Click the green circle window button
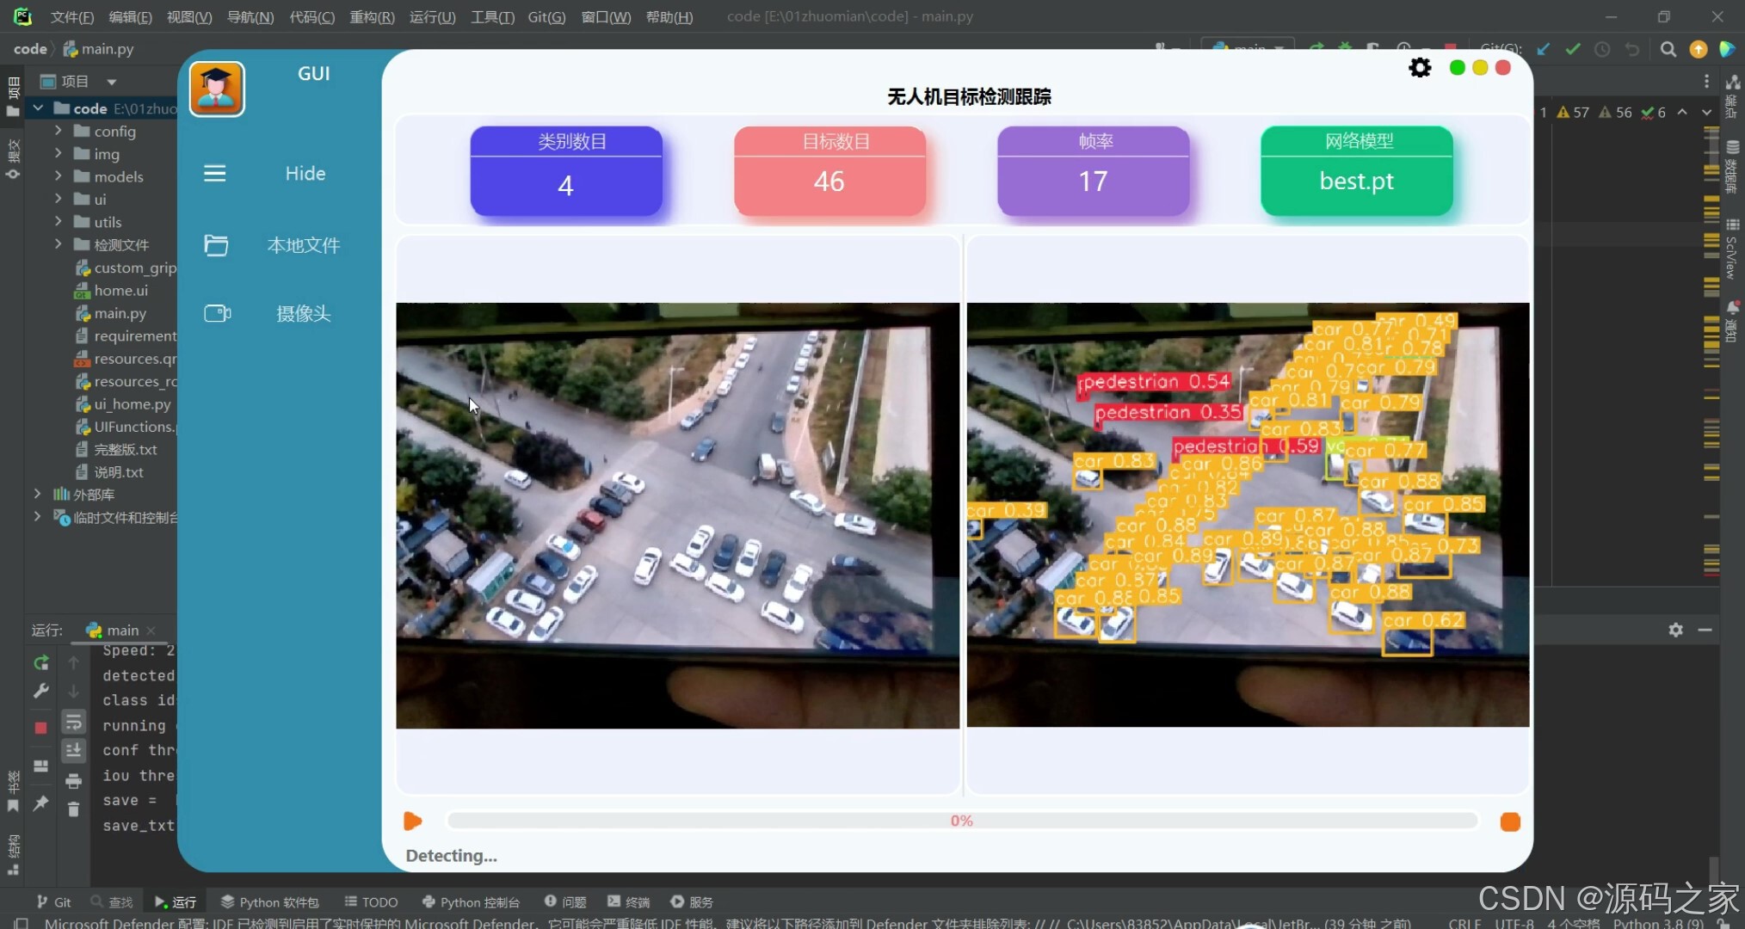This screenshot has width=1745, height=929. pos(1457,68)
